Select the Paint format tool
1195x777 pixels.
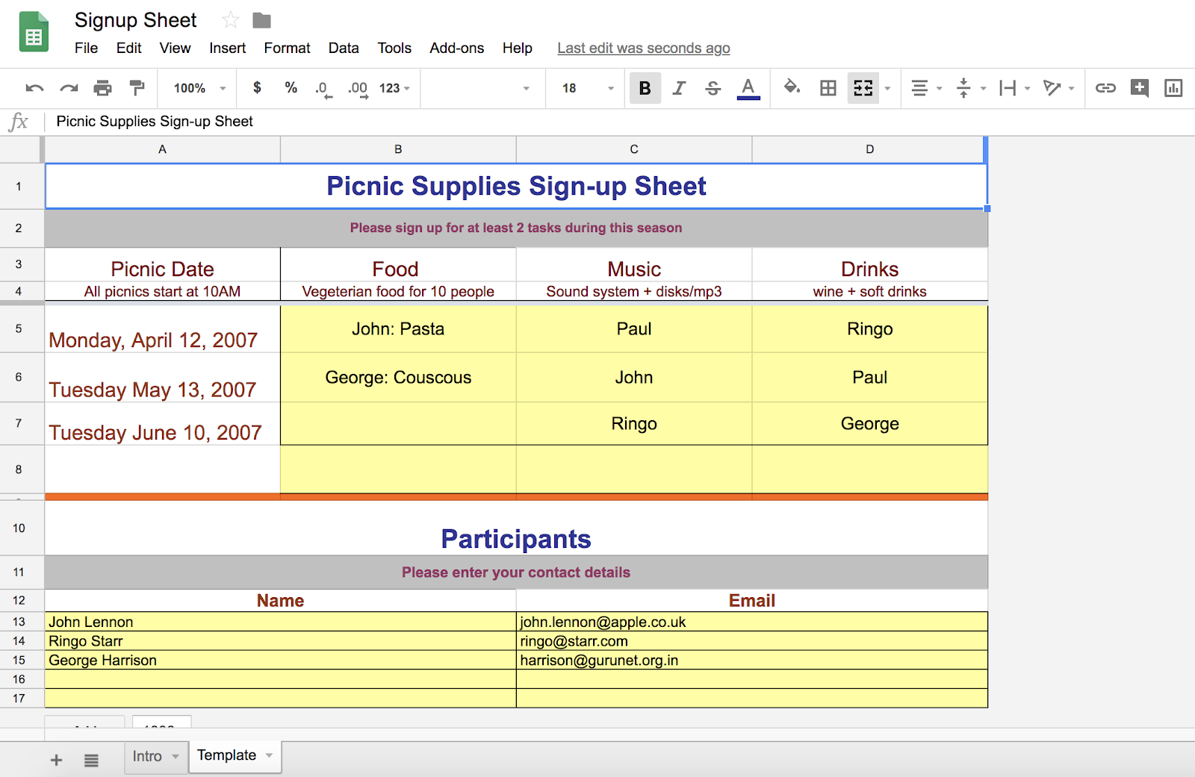pyautogui.click(x=136, y=88)
